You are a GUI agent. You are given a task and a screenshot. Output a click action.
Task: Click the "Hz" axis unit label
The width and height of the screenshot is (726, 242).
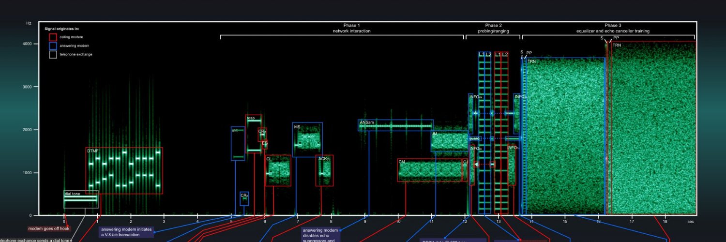pos(29,23)
